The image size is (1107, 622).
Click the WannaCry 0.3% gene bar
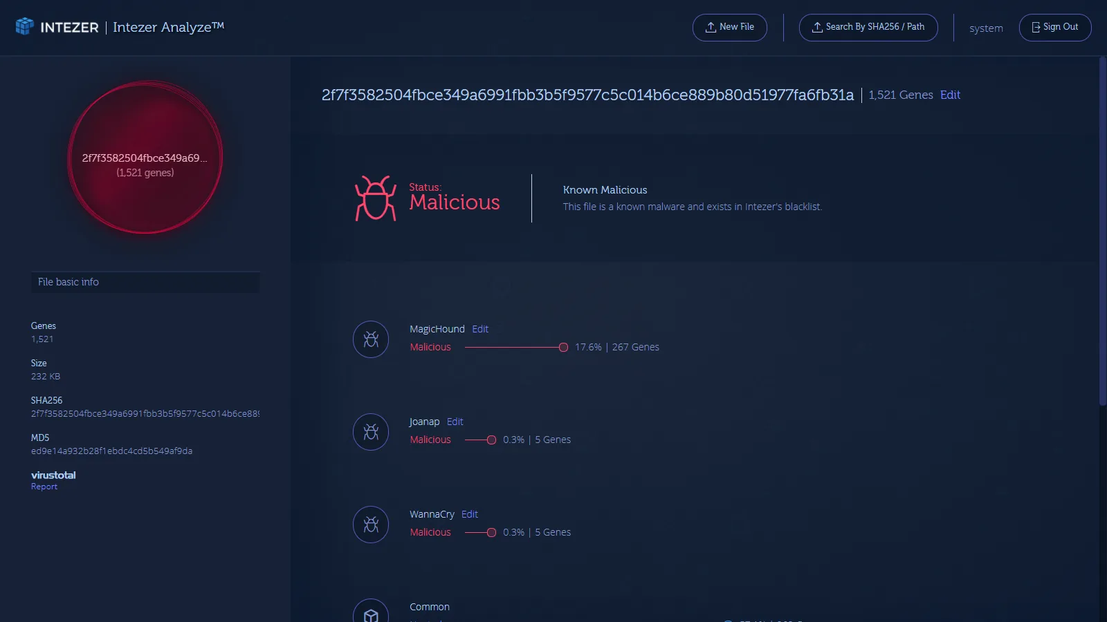click(480, 532)
